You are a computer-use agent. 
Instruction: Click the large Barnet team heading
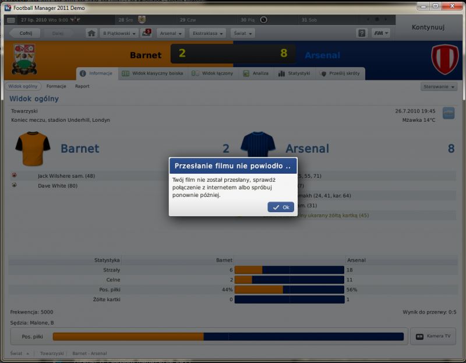coord(80,149)
